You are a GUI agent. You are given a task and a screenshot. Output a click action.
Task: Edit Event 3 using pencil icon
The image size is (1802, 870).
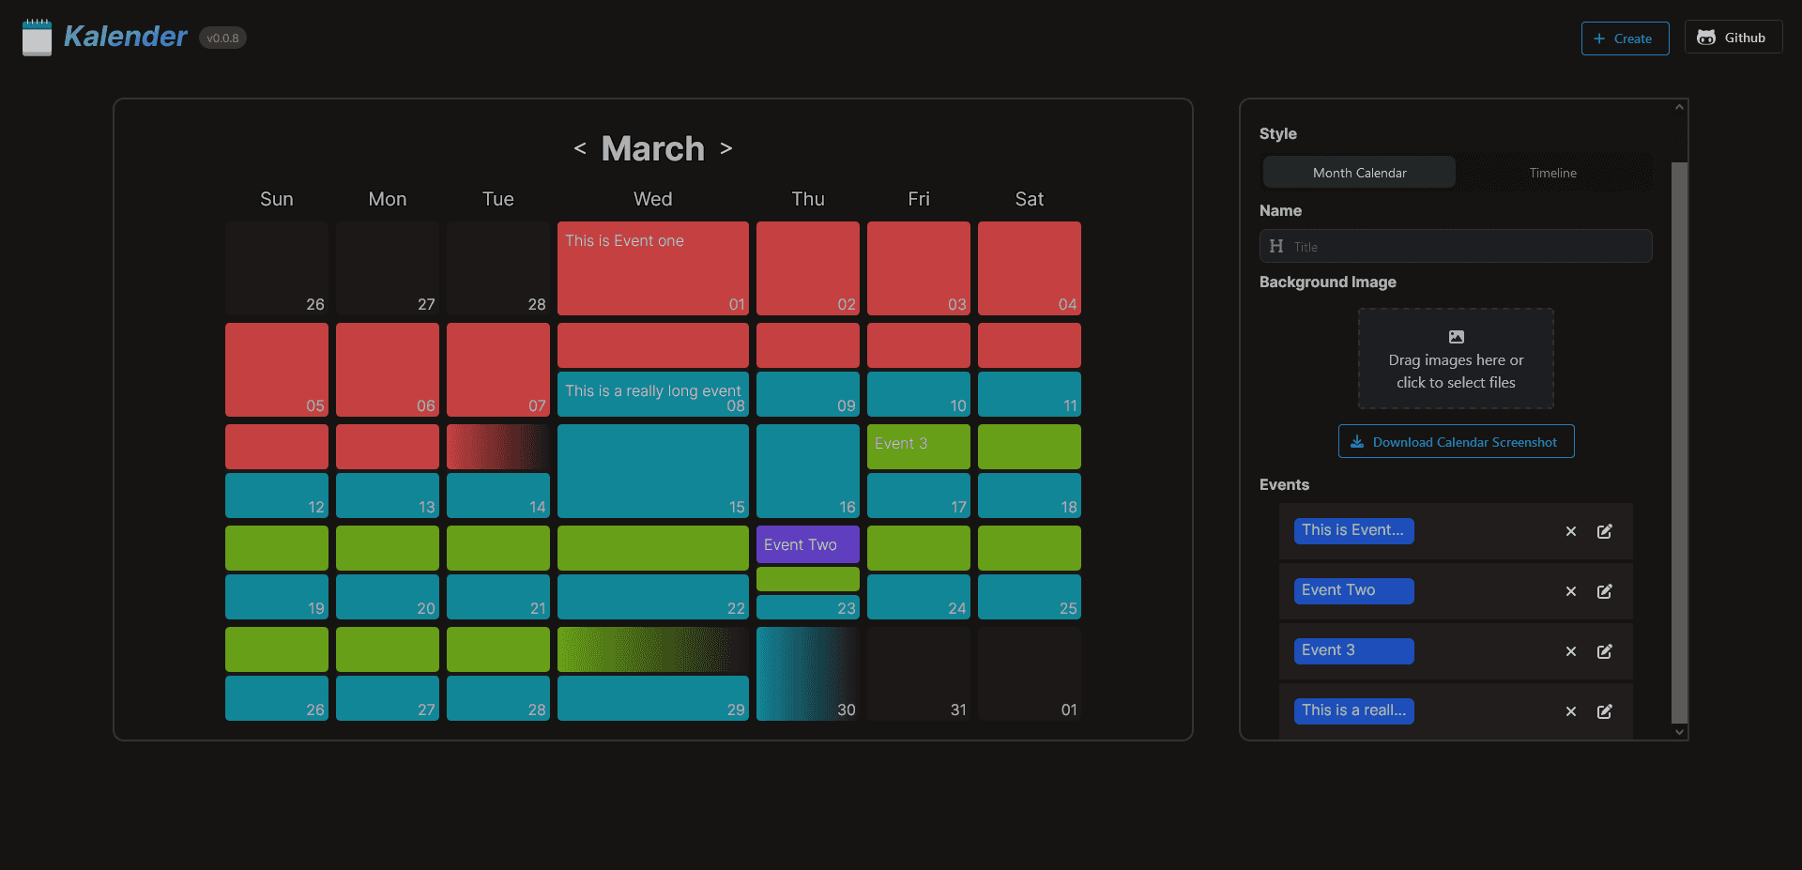point(1605,651)
